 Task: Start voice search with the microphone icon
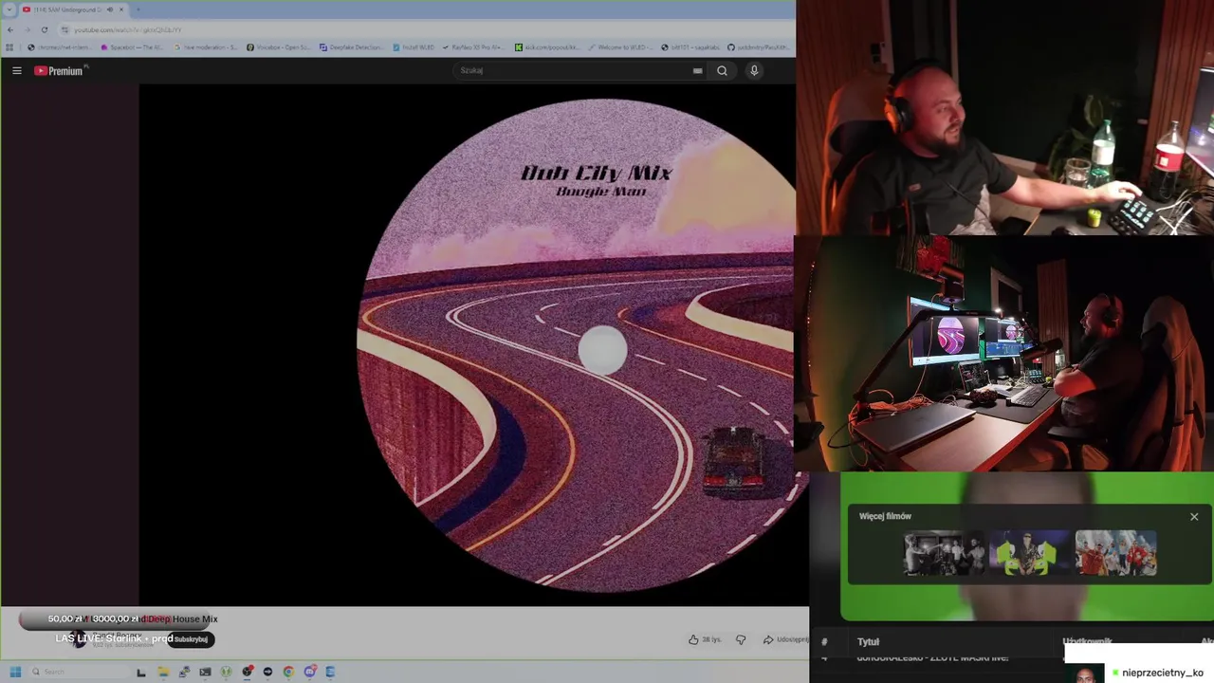[754, 70]
